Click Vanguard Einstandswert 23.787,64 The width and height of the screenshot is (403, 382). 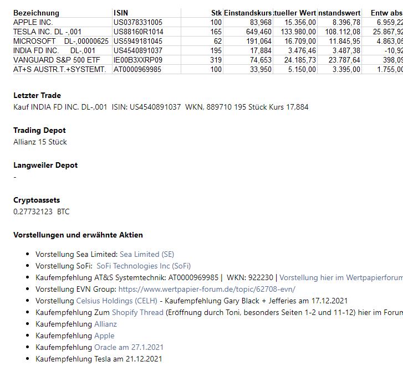click(x=344, y=60)
